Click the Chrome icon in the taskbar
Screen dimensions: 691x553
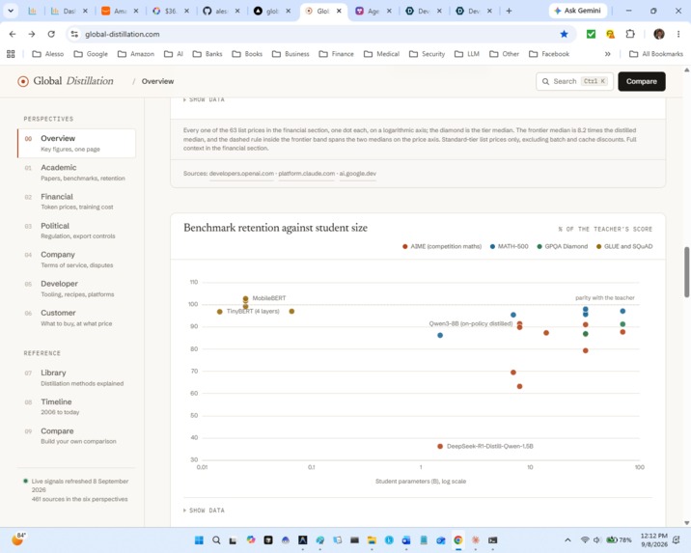pos(458,539)
